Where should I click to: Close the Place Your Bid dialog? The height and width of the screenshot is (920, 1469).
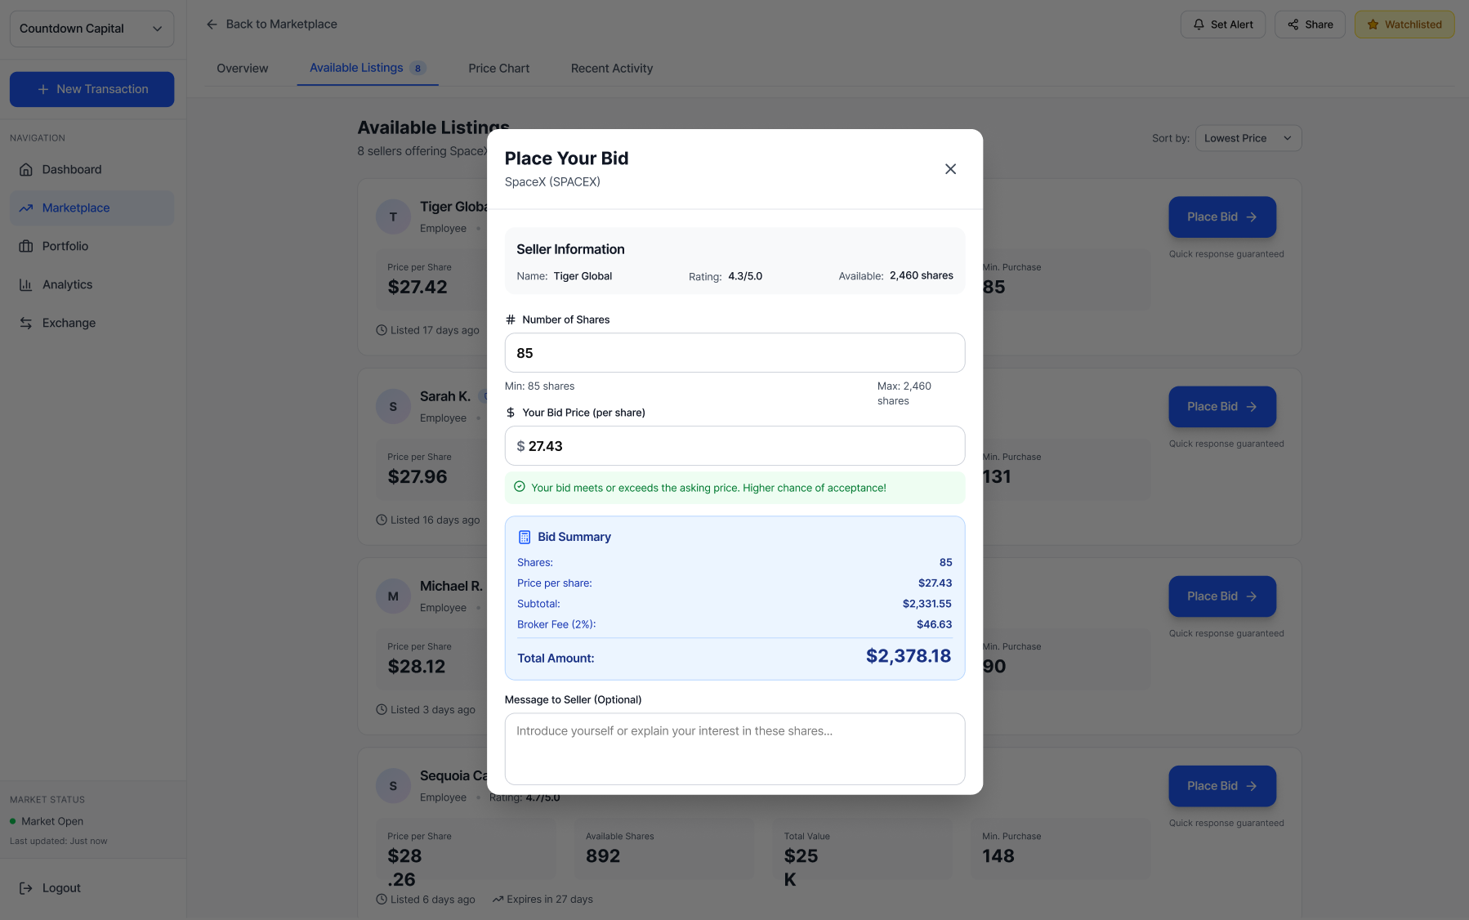coord(950,168)
